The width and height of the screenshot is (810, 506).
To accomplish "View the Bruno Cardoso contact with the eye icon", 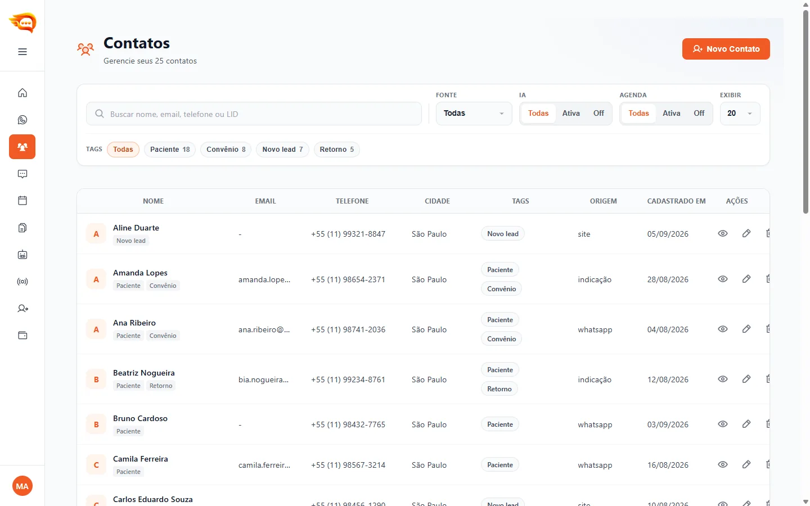I will 723,424.
